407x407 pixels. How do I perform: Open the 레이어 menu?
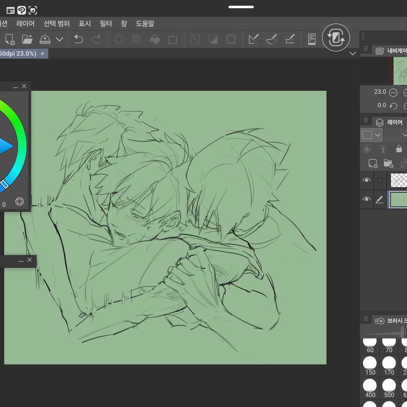pyautogui.click(x=25, y=24)
